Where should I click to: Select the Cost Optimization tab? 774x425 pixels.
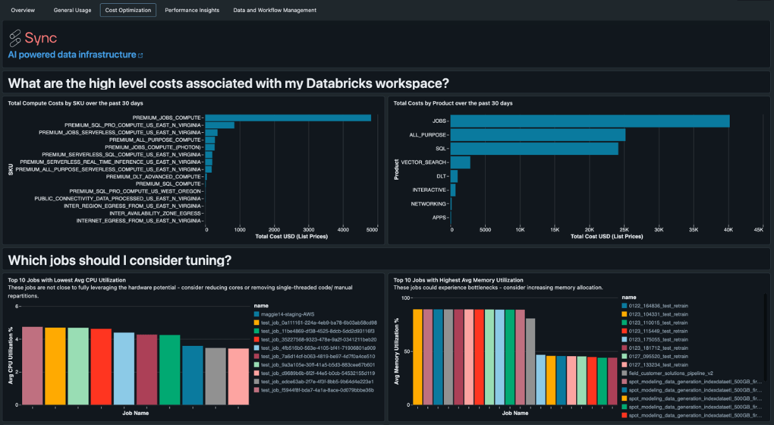[128, 10]
